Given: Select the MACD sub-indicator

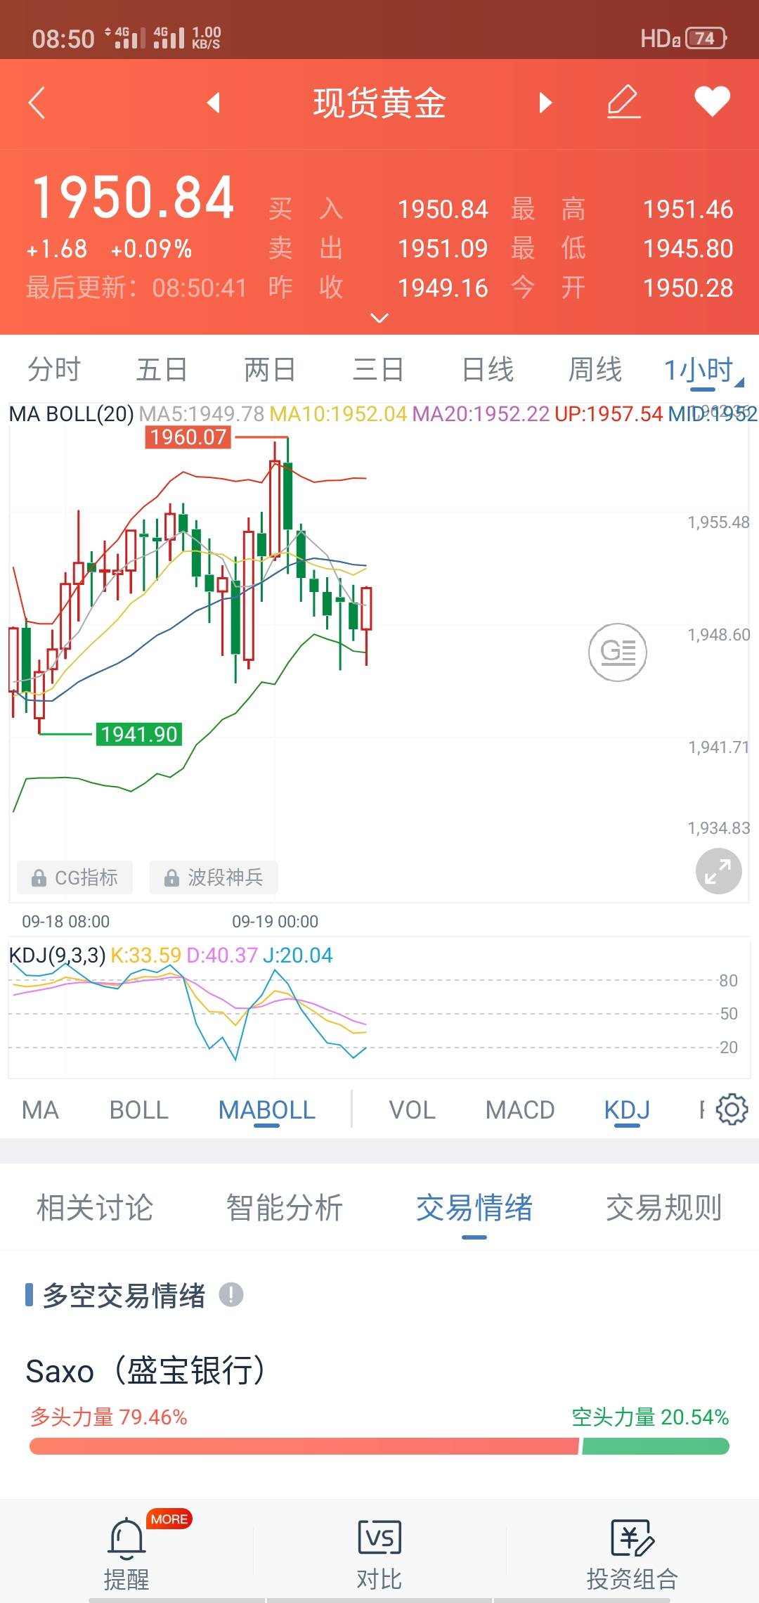Looking at the screenshot, I should (520, 1110).
